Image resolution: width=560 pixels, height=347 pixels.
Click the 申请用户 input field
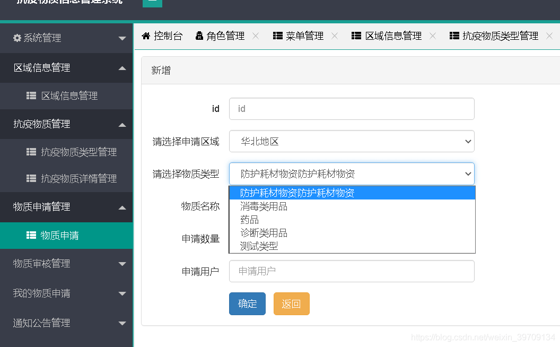(x=352, y=271)
